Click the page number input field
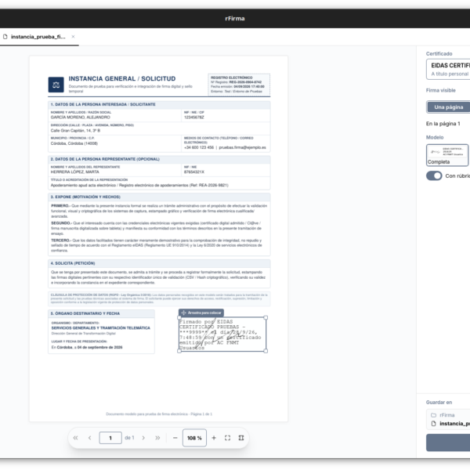The image size is (470, 470). point(110,438)
